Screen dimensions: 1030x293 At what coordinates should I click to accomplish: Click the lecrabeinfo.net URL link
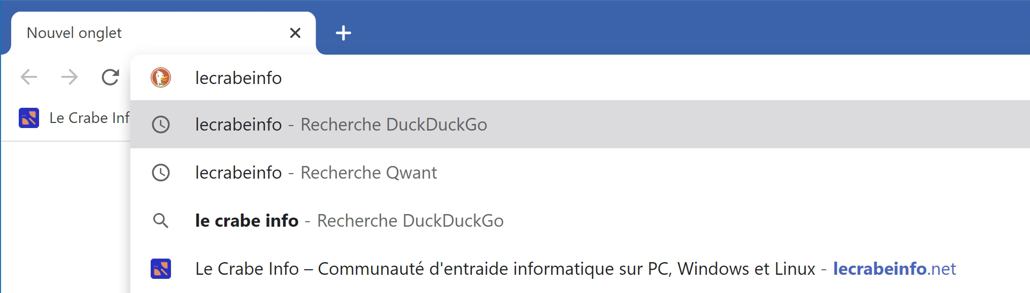coord(895,269)
